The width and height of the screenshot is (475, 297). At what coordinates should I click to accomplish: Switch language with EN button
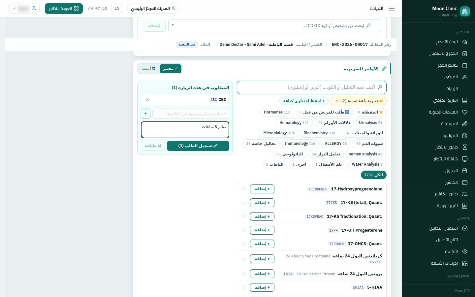click(117, 9)
